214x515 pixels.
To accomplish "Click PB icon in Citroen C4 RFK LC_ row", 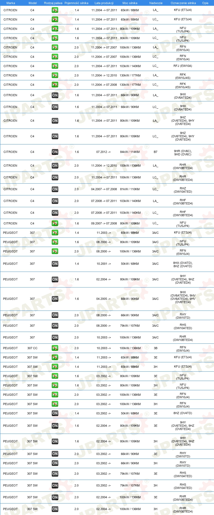I will (x=55, y=85).
